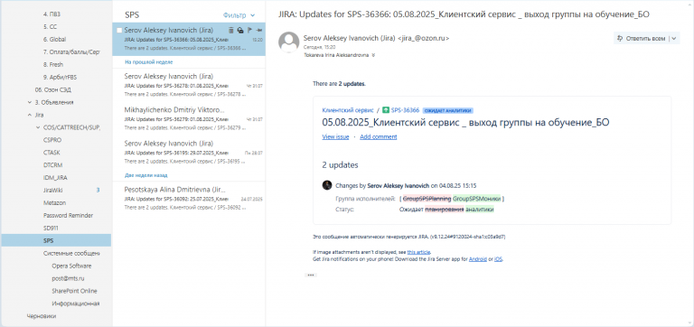The height and width of the screenshot is (327, 694).
Task: Open the Android app link
Action: pos(477,259)
